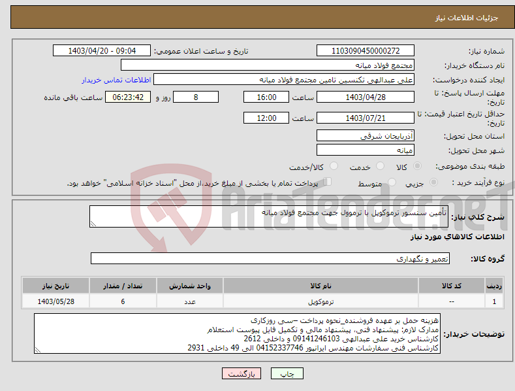The width and height of the screenshot is (515, 391).
Task: Click the ترموکوپل item name cell
Action: 320,301
